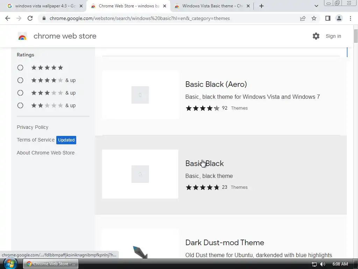The width and height of the screenshot is (358, 269).
Task: Click the Chrome Web Store rainbow logo
Action: click(x=22, y=36)
